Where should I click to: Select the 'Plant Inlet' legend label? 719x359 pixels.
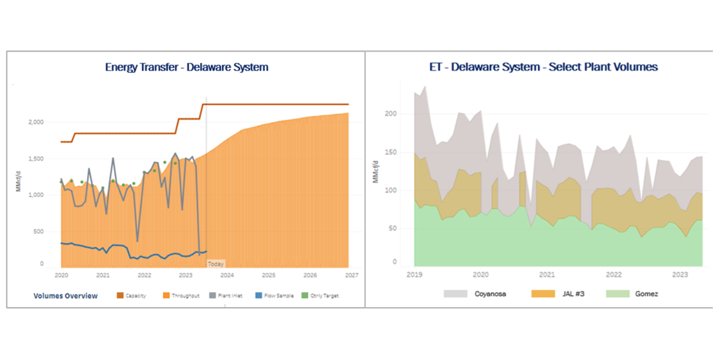[230, 296]
